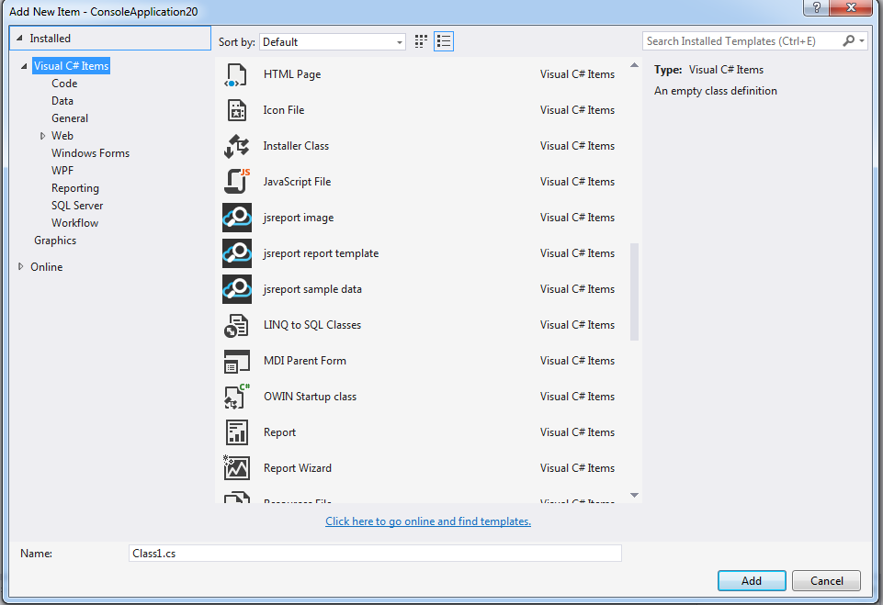Screen dimensions: 883x605
Task: Select the Icon File template icon
Action: pos(236,110)
